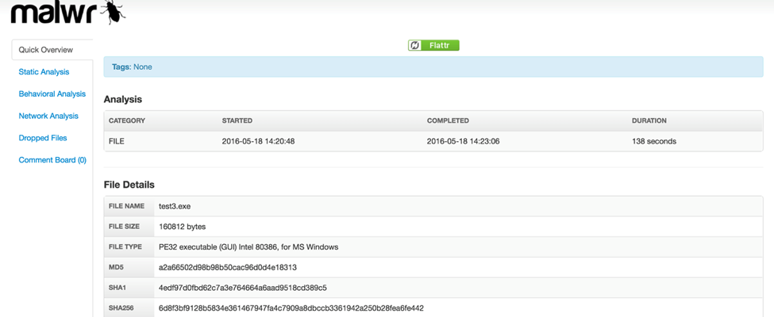Click the 160812 bytes value

click(x=182, y=227)
